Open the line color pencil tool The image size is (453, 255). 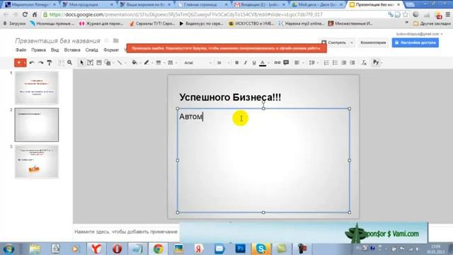point(147,62)
